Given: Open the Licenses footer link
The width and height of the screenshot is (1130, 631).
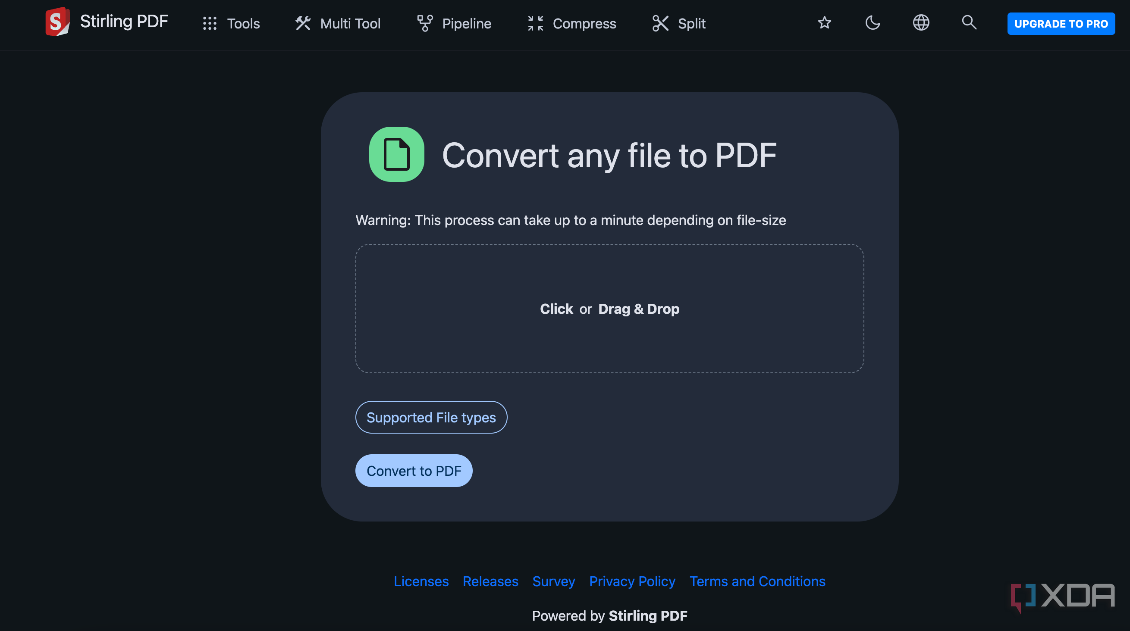Looking at the screenshot, I should [x=421, y=581].
